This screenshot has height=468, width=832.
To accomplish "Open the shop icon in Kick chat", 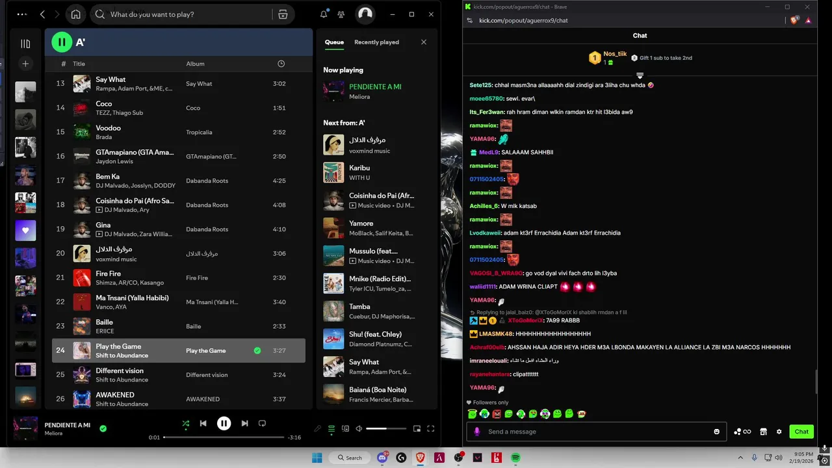I will click(764, 432).
